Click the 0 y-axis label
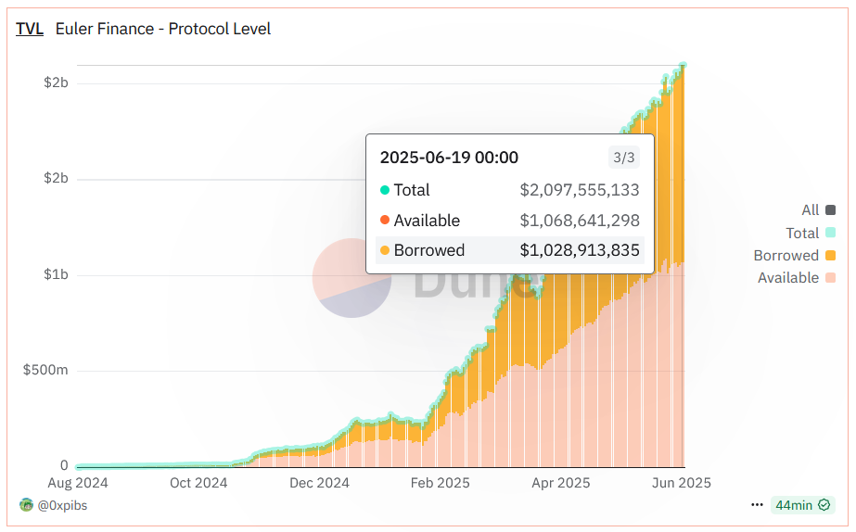The height and width of the screenshot is (532, 856). click(x=64, y=465)
